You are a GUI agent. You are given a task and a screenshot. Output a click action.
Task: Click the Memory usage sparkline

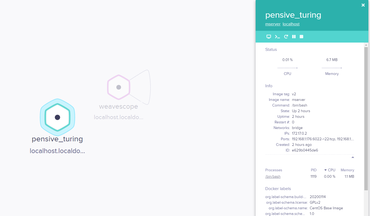(x=332, y=68)
